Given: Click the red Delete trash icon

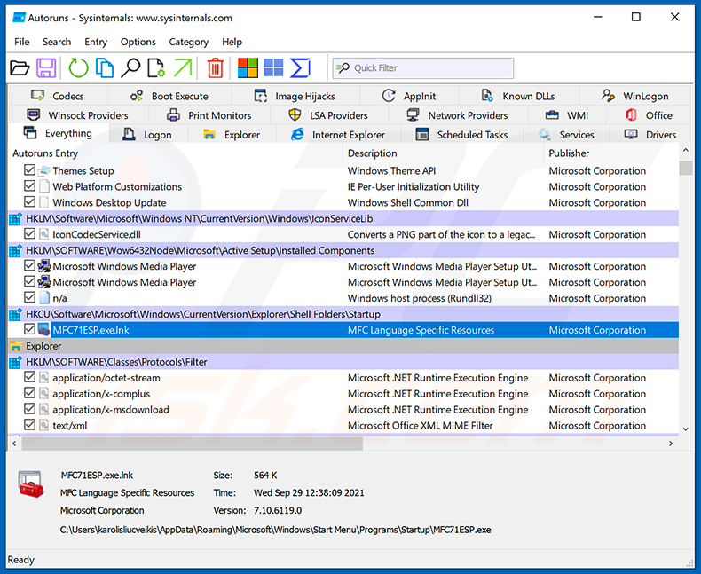Looking at the screenshot, I should (x=215, y=68).
